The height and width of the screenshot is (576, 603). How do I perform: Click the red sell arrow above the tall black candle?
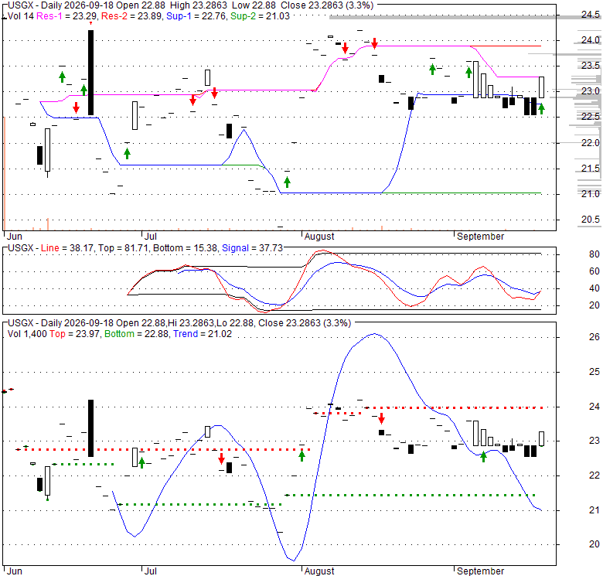[90, 23]
